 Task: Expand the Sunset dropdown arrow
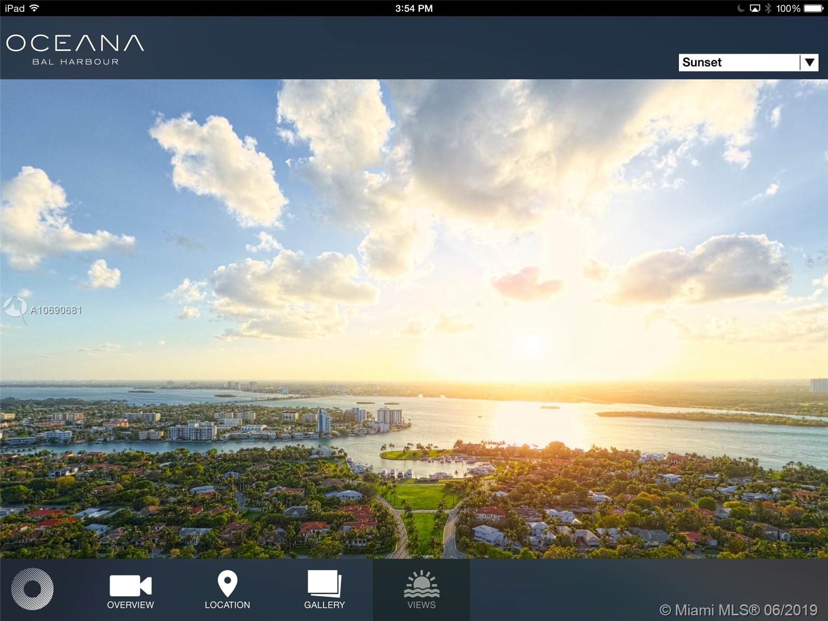pos(809,63)
